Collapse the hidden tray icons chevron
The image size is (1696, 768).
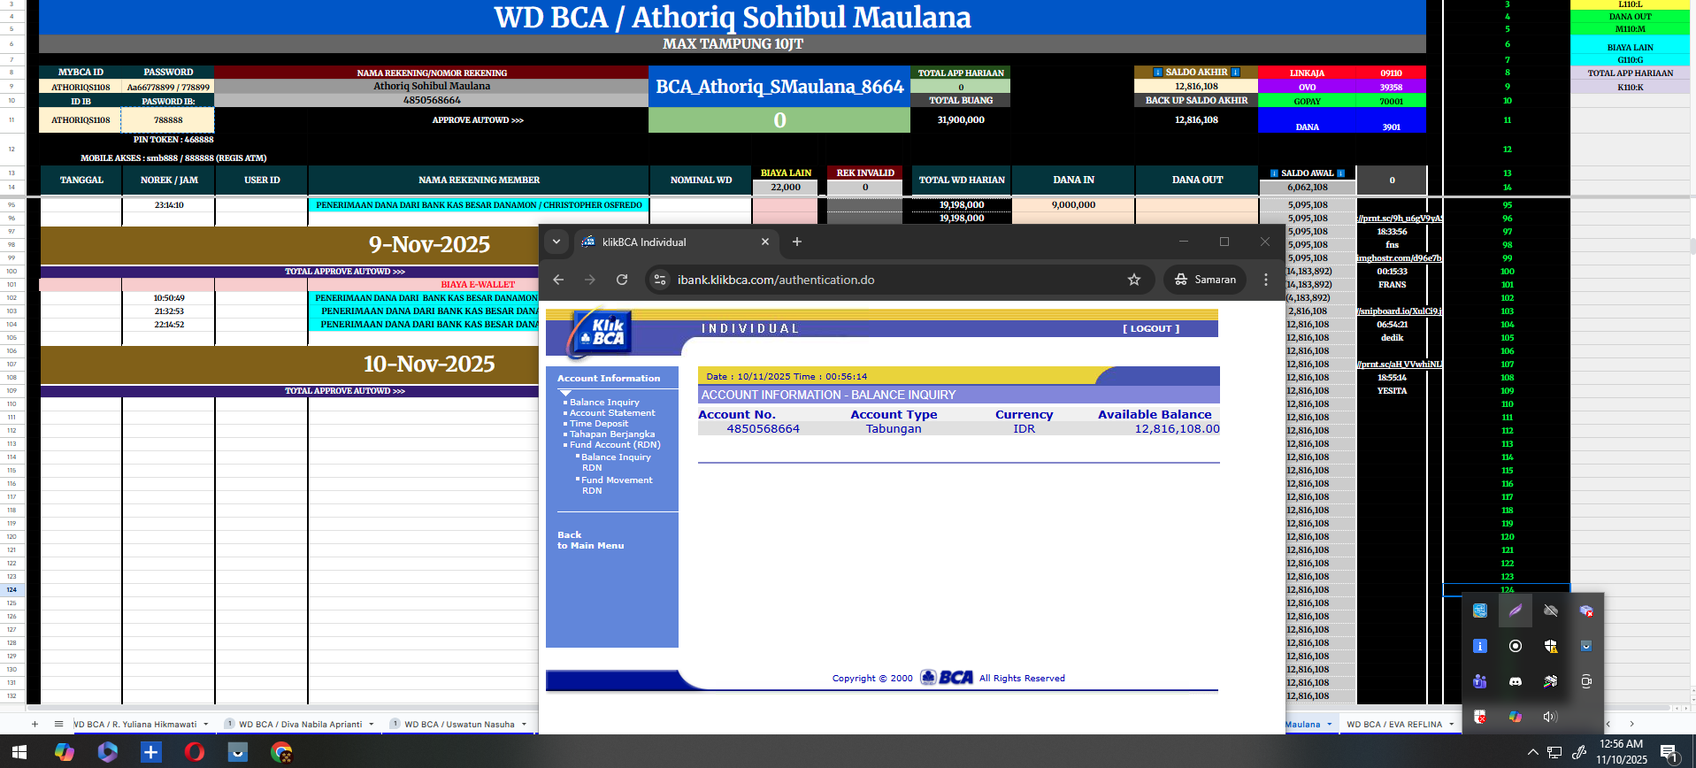click(x=1532, y=752)
